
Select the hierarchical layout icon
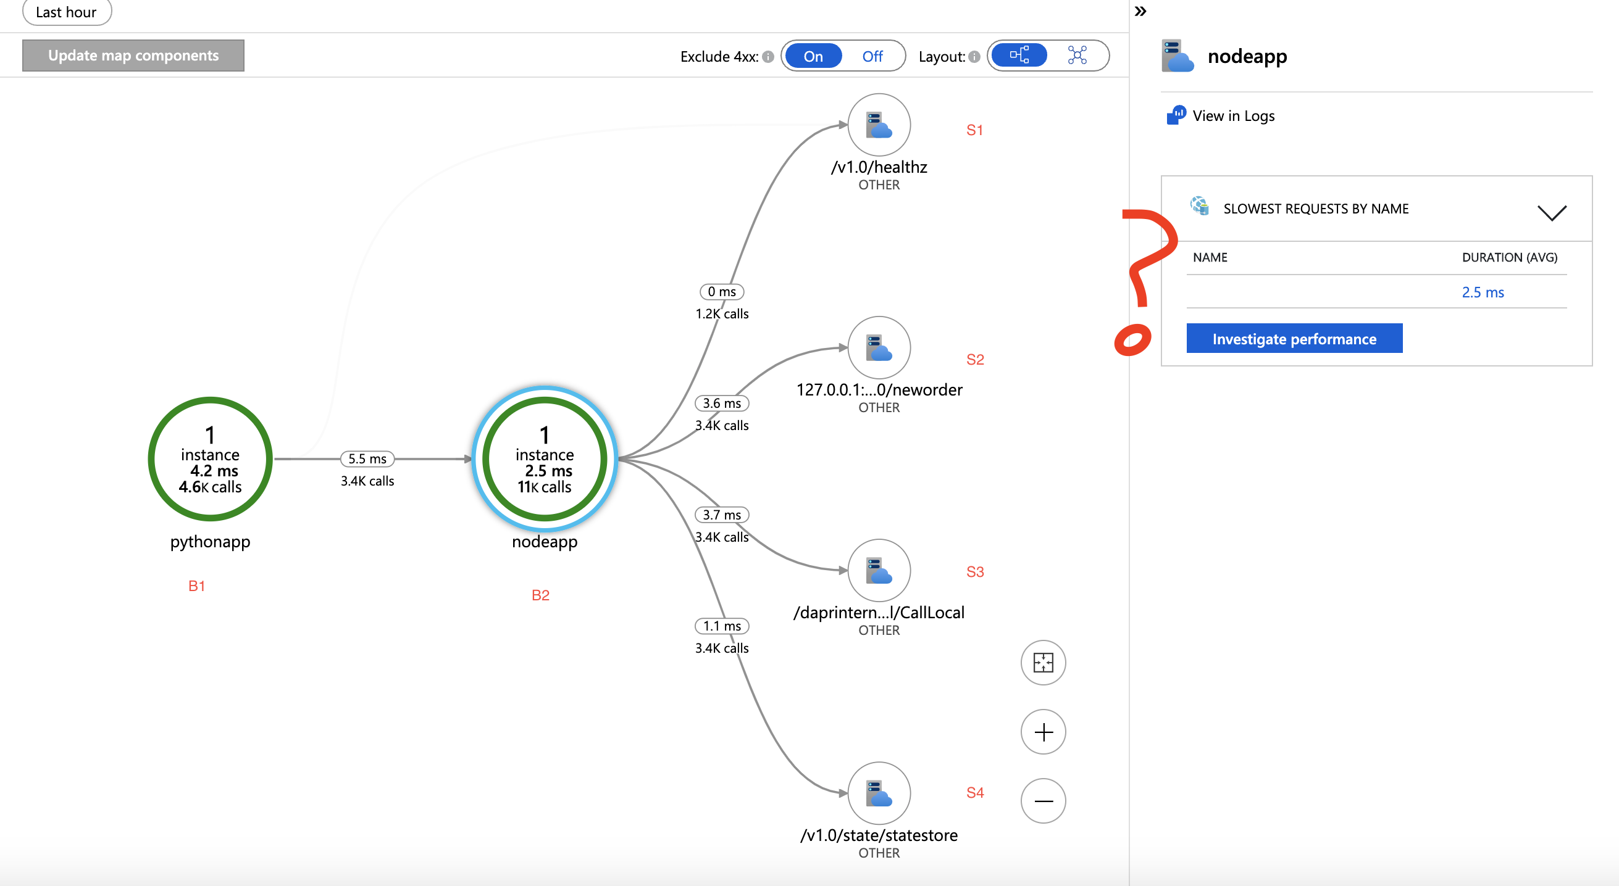(x=1018, y=56)
